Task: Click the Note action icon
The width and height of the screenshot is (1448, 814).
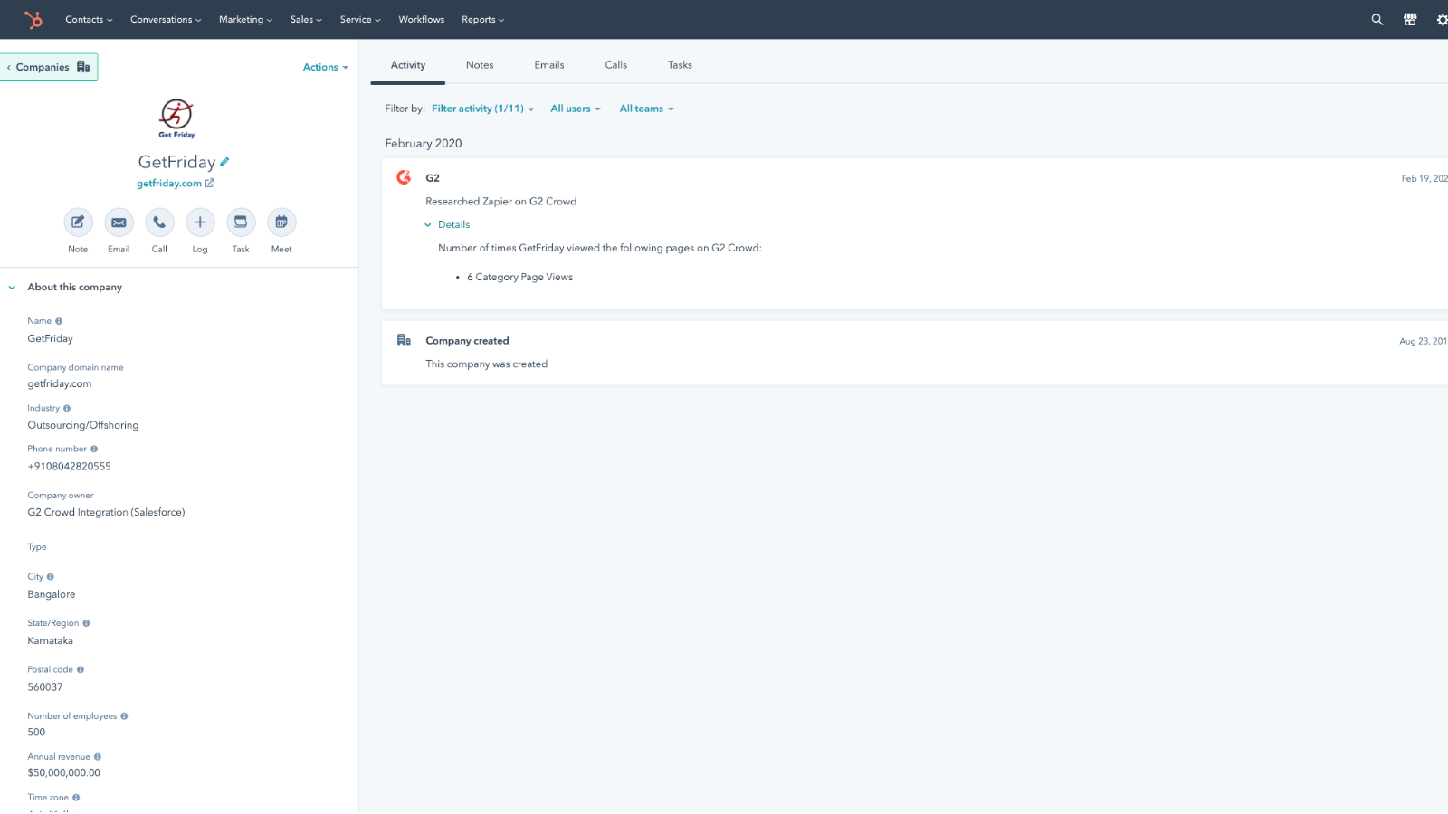Action: point(78,222)
